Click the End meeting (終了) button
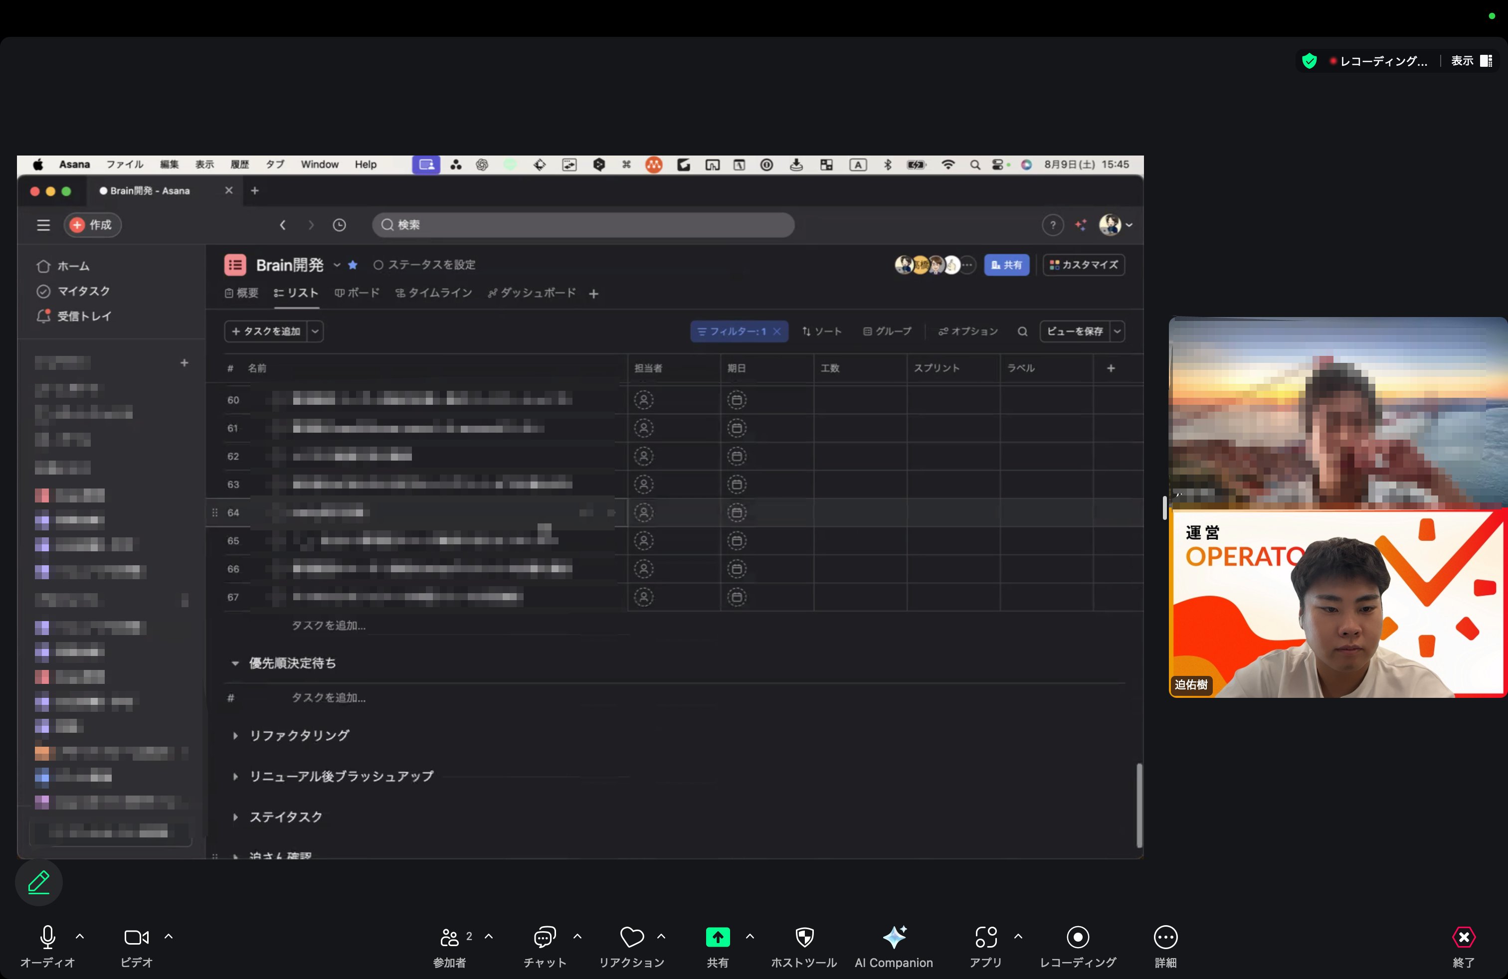This screenshot has width=1508, height=979. [1463, 937]
